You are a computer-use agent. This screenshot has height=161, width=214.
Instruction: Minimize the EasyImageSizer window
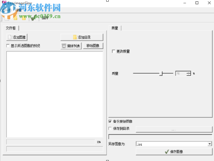pos(185,3)
